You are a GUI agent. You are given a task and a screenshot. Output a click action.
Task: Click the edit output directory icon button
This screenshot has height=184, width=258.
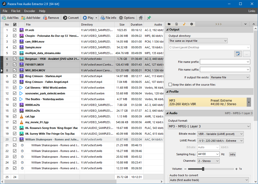[x=238, y=54]
